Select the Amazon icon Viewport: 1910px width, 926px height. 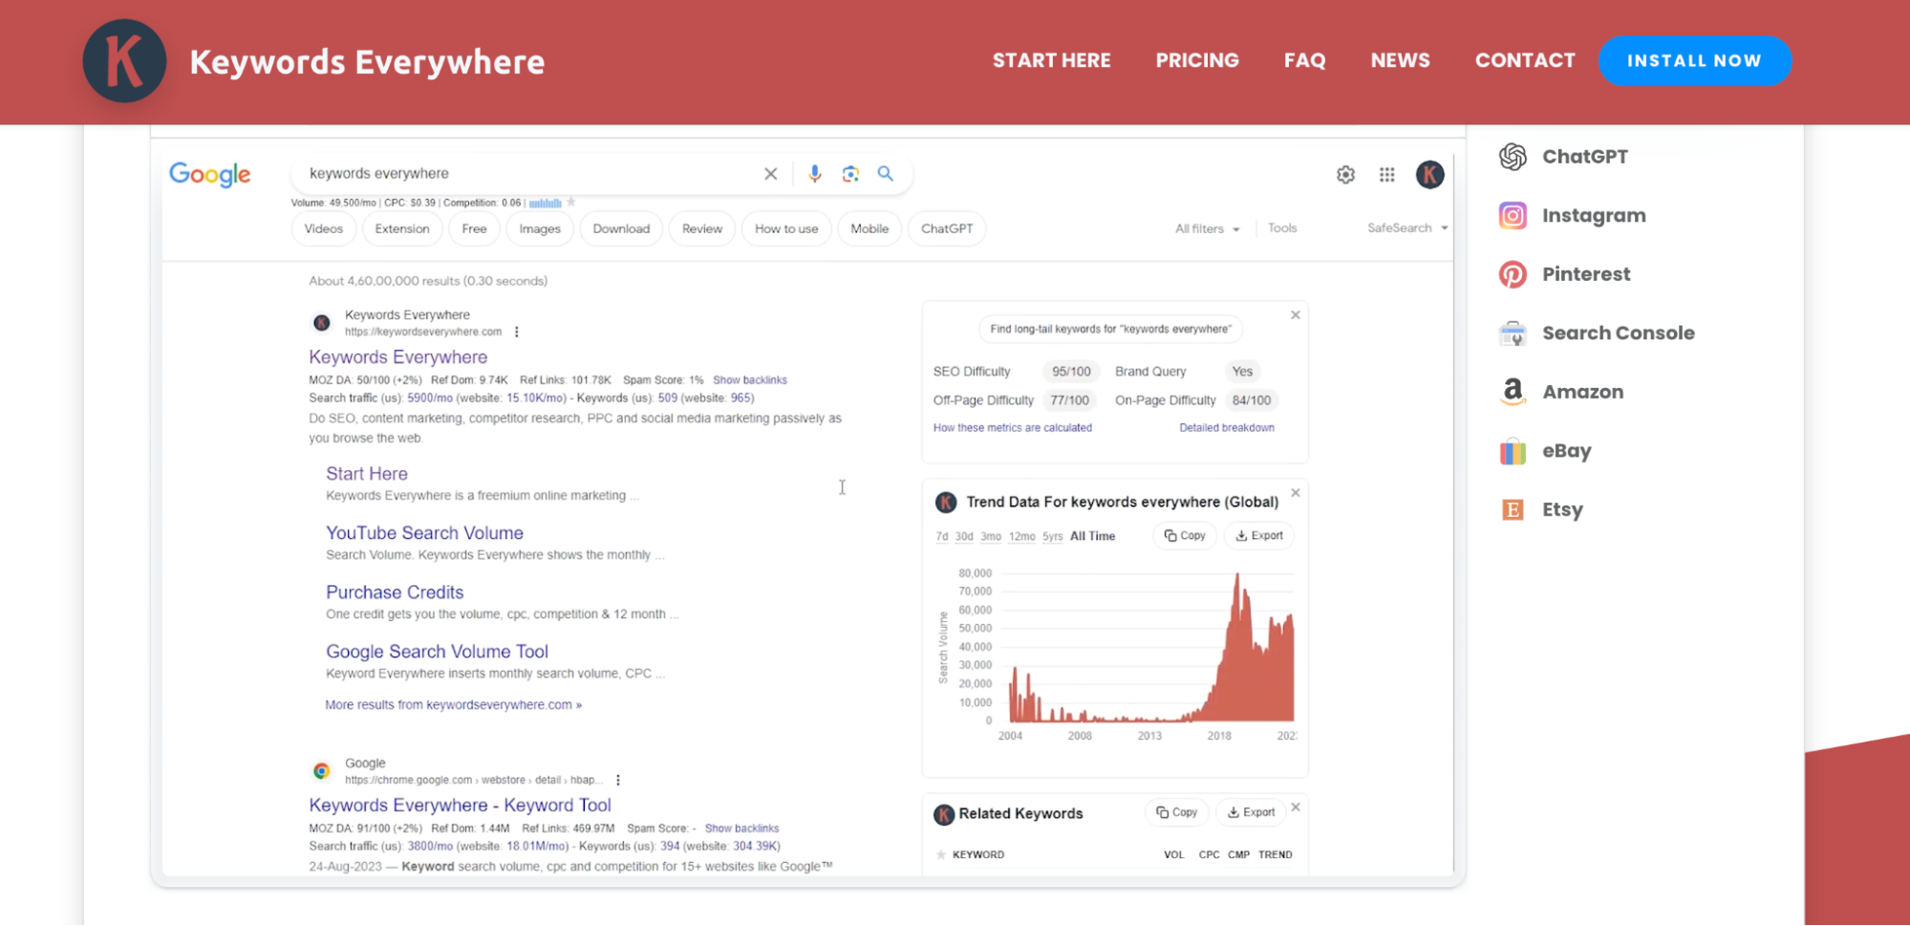1513,392
